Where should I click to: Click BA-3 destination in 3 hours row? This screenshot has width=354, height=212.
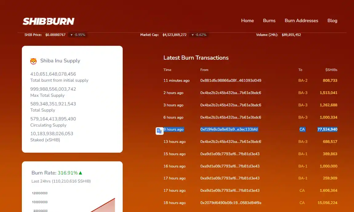(303, 105)
